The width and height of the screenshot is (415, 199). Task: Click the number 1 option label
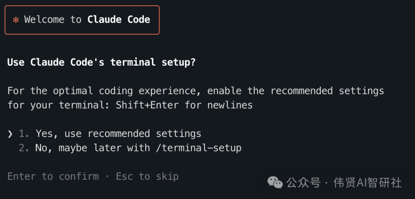coord(24,134)
